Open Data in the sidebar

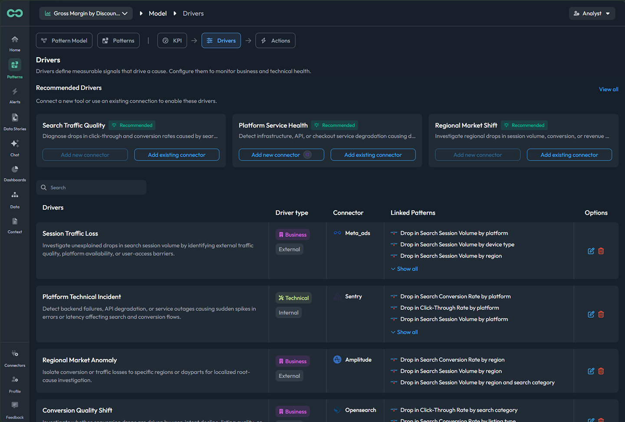tap(15, 200)
